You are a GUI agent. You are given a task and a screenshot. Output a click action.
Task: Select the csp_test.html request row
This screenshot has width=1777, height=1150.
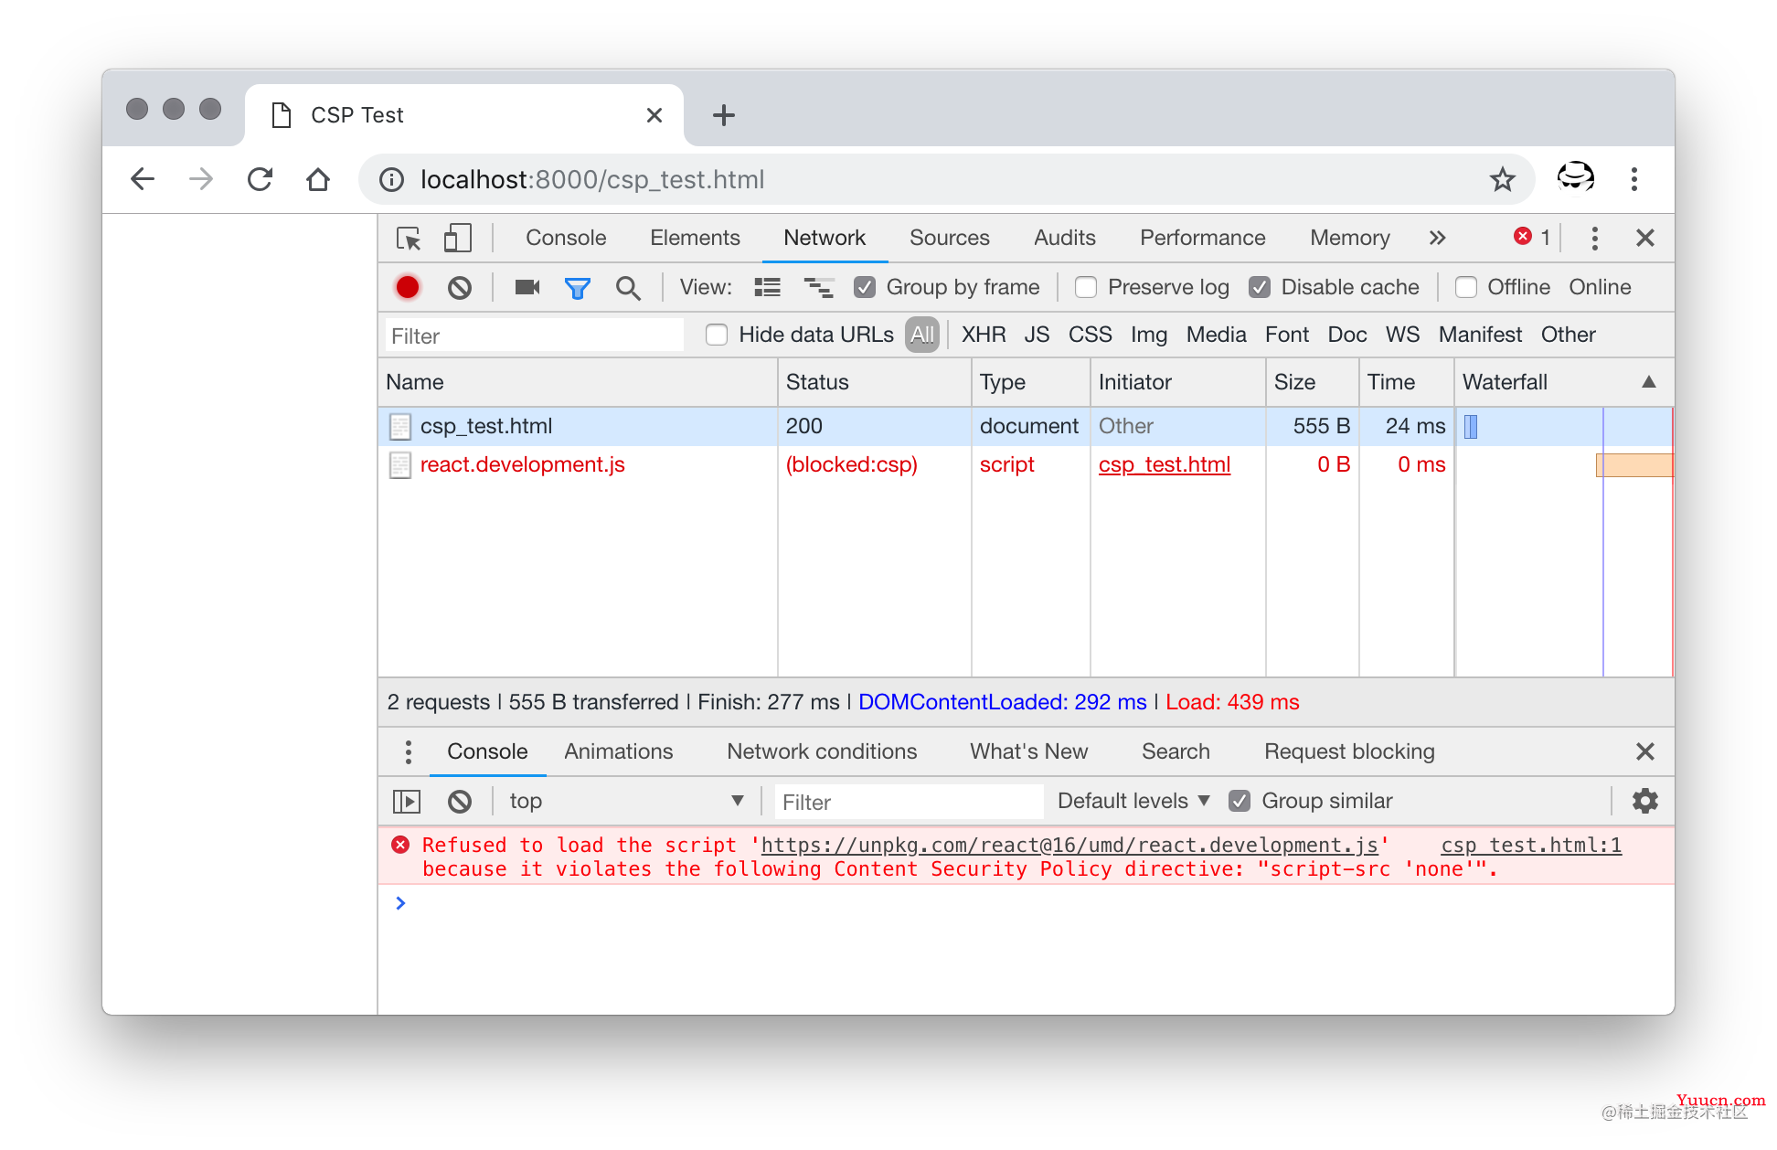[1025, 426]
